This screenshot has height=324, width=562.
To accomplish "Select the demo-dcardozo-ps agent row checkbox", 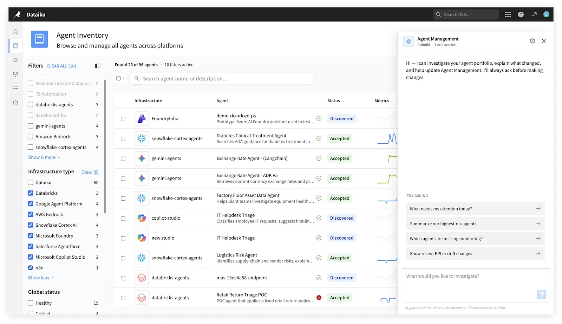I will pos(123,119).
